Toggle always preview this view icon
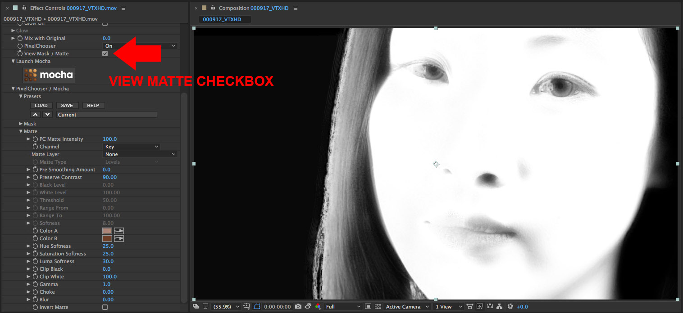The width and height of the screenshot is (683, 313). tap(196, 307)
